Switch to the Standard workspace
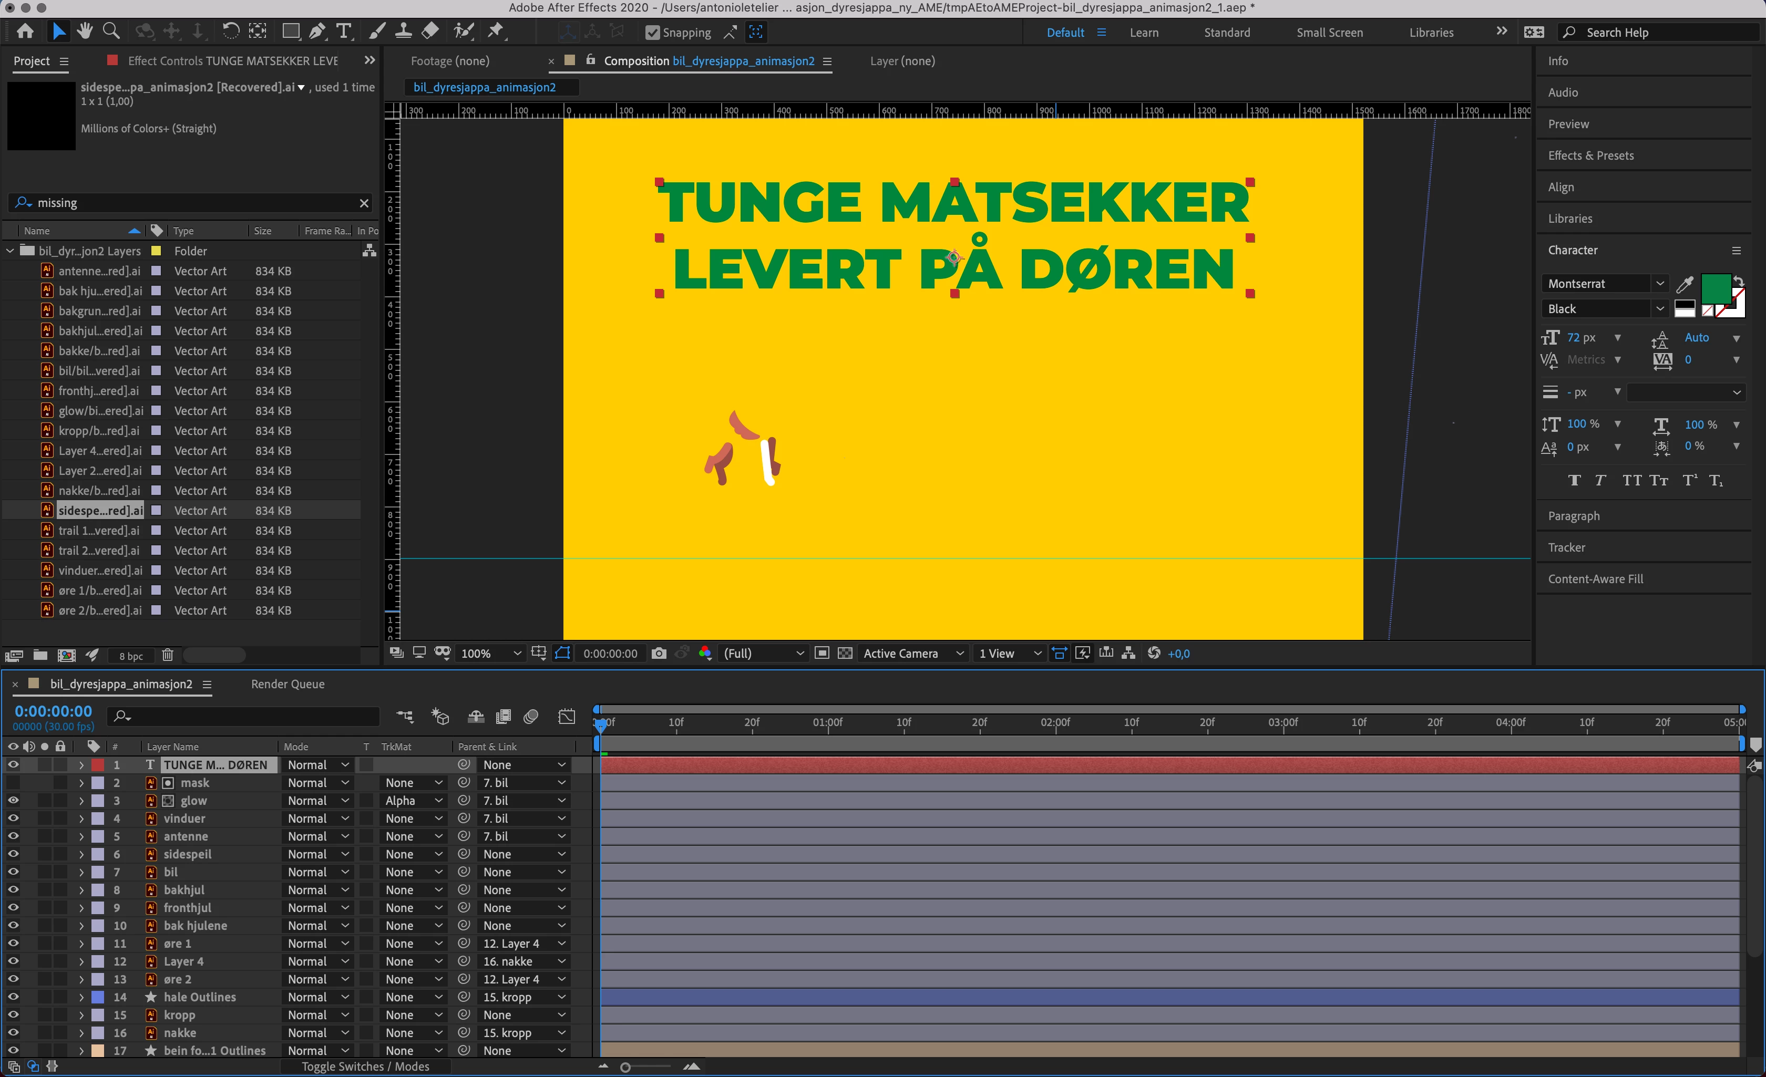Viewport: 1766px width, 1077px height. (1226, 32)
